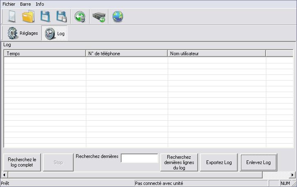Open the Réglages settings tab
Screen dimensions: 297x187
click(x=23, y=33)
